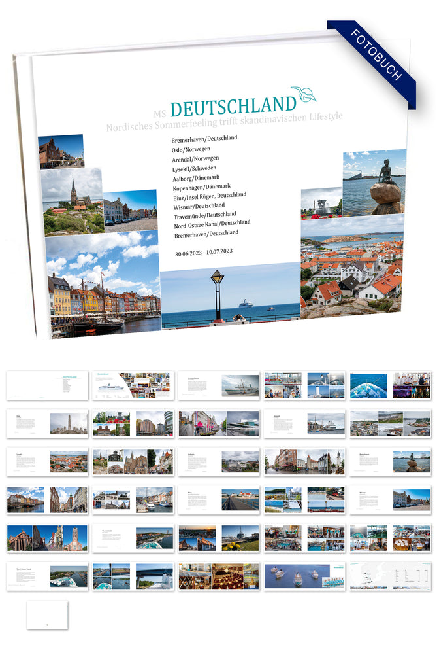This screenshot has height=670, width=437.
Task: Click the teal DEUTSCHLAND cover title
Action: click(233, 107)
